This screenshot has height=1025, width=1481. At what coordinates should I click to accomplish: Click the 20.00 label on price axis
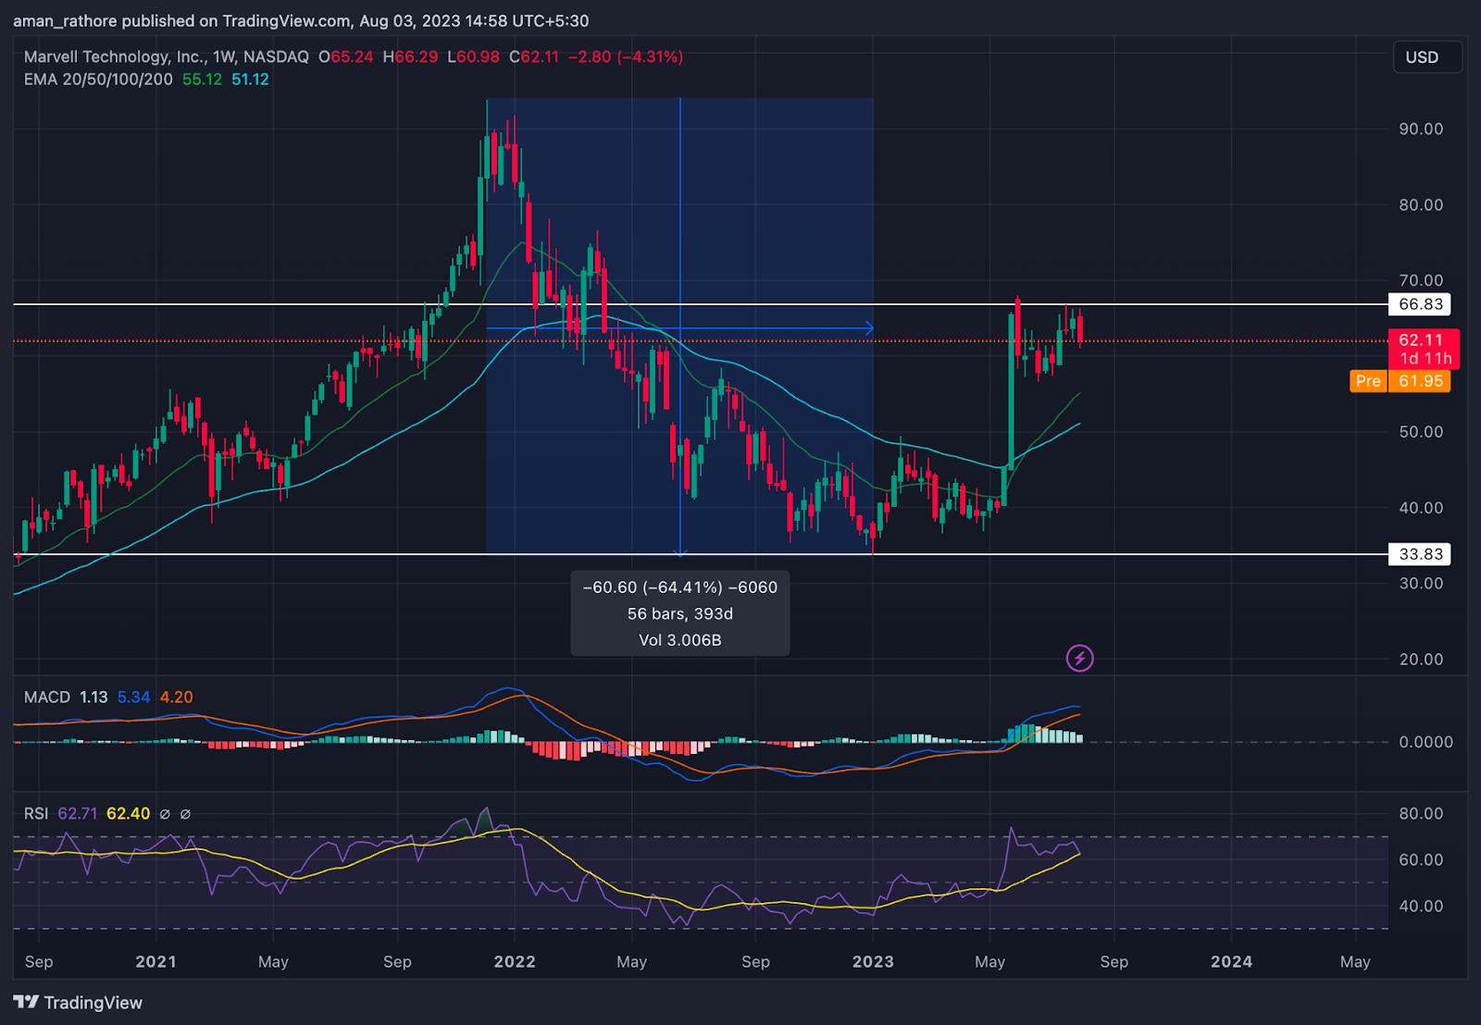(1421, 660)
